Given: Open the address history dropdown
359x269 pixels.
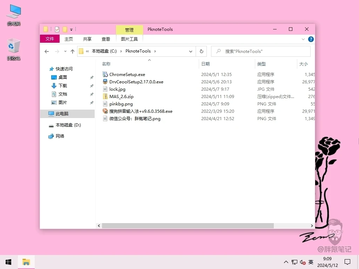Looking at the screenshot, I should click(x=190, y=51).
